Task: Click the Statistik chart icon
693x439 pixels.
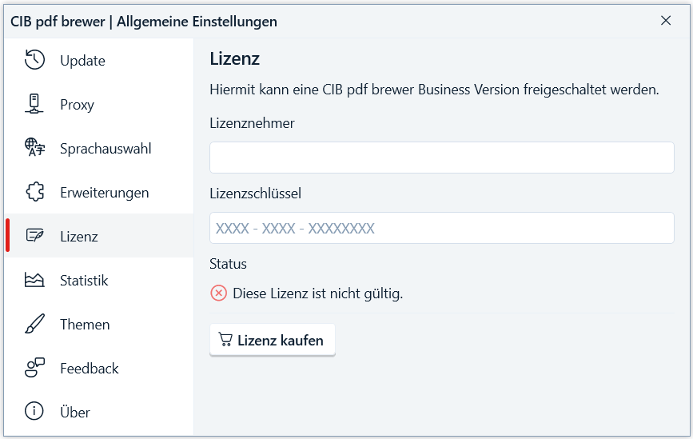Action: tap(34, 279)
